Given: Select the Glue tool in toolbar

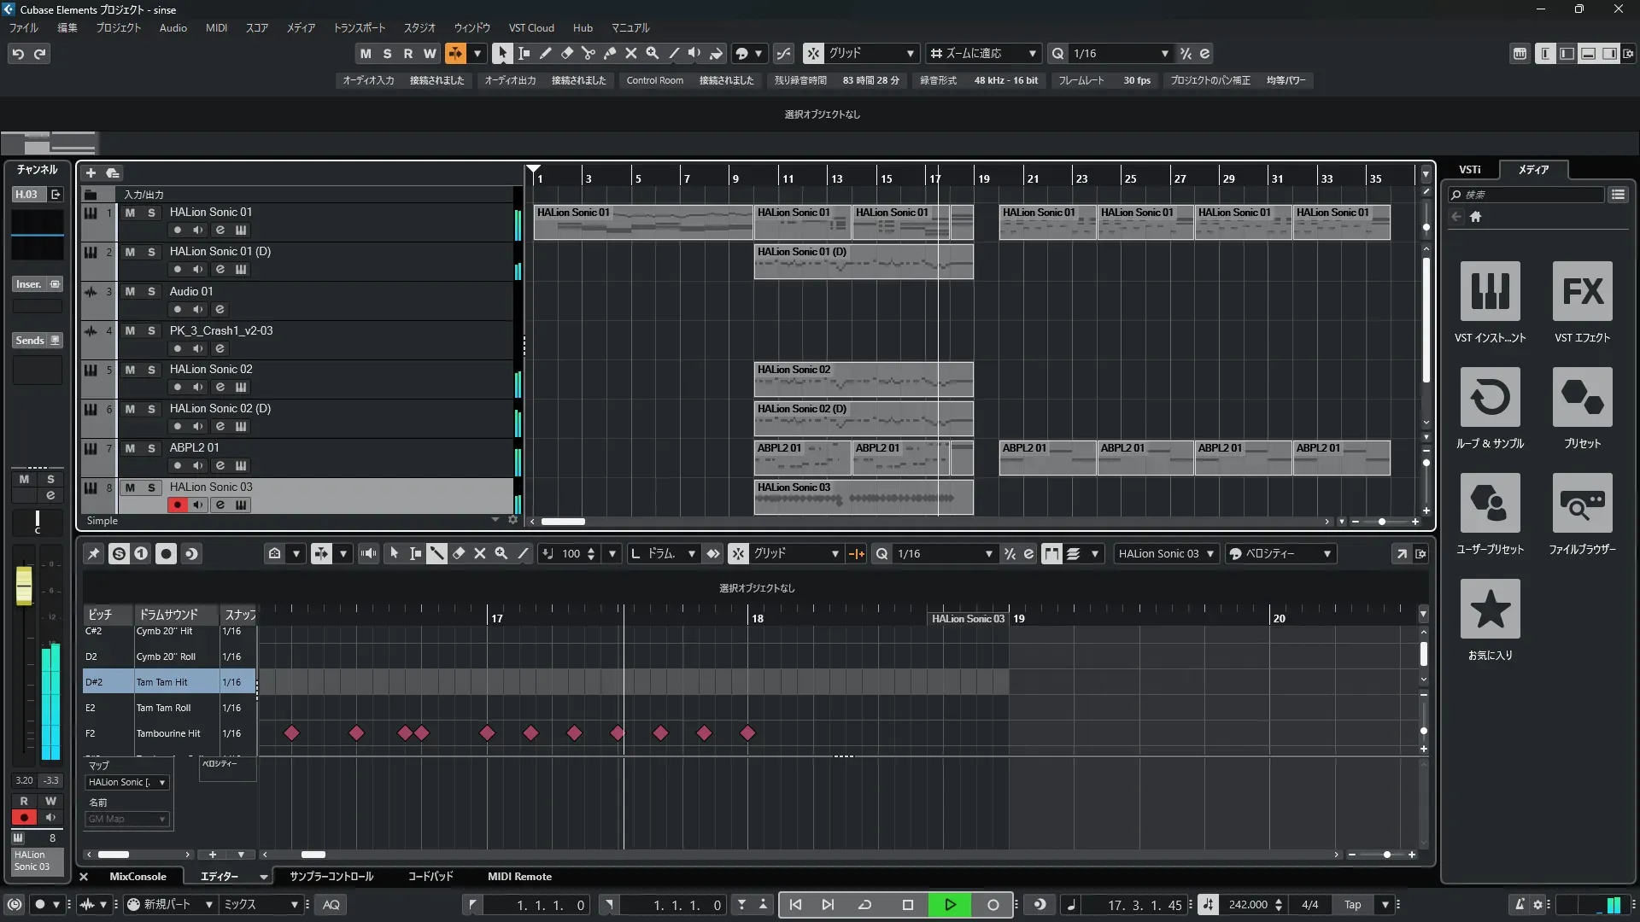Looking at the screenshot, I should click(609, 53).
